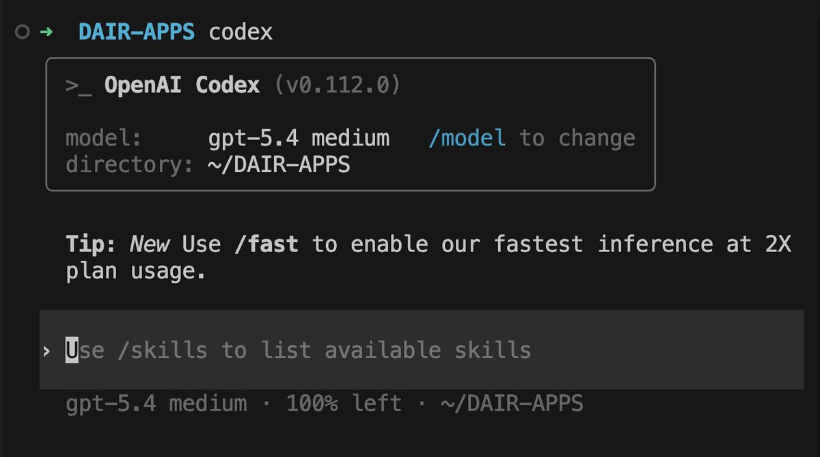Click the bold /fast command text
820x457 pixels.
point(266,244)
